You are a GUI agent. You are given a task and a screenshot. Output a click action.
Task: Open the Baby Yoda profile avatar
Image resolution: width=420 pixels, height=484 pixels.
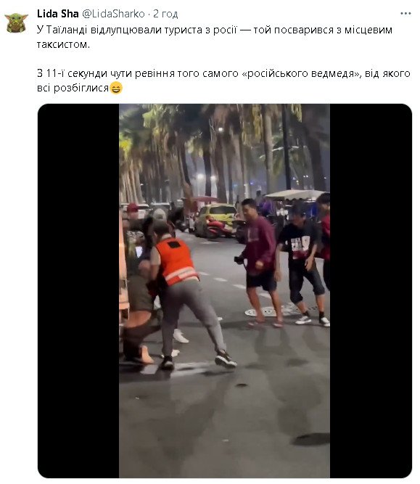tap(17, 22)
